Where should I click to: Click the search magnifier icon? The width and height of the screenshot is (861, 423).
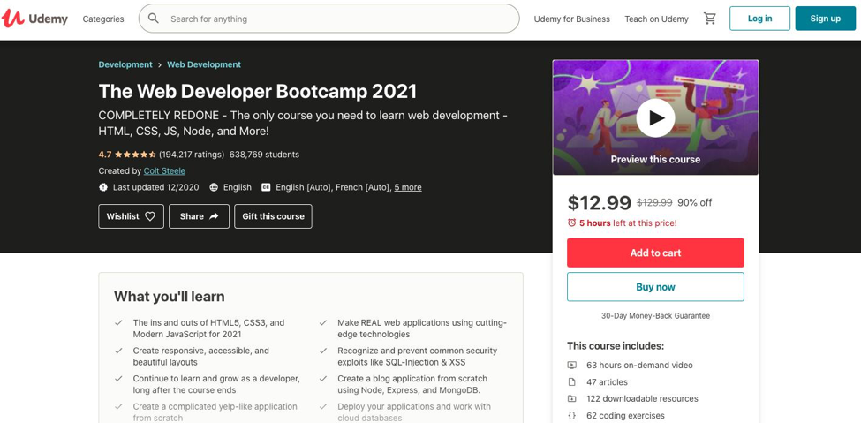[x=154, y=19]
